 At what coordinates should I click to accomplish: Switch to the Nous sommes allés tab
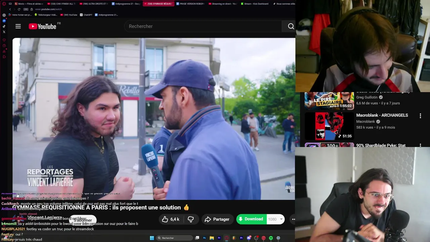(x=284, y=4)
